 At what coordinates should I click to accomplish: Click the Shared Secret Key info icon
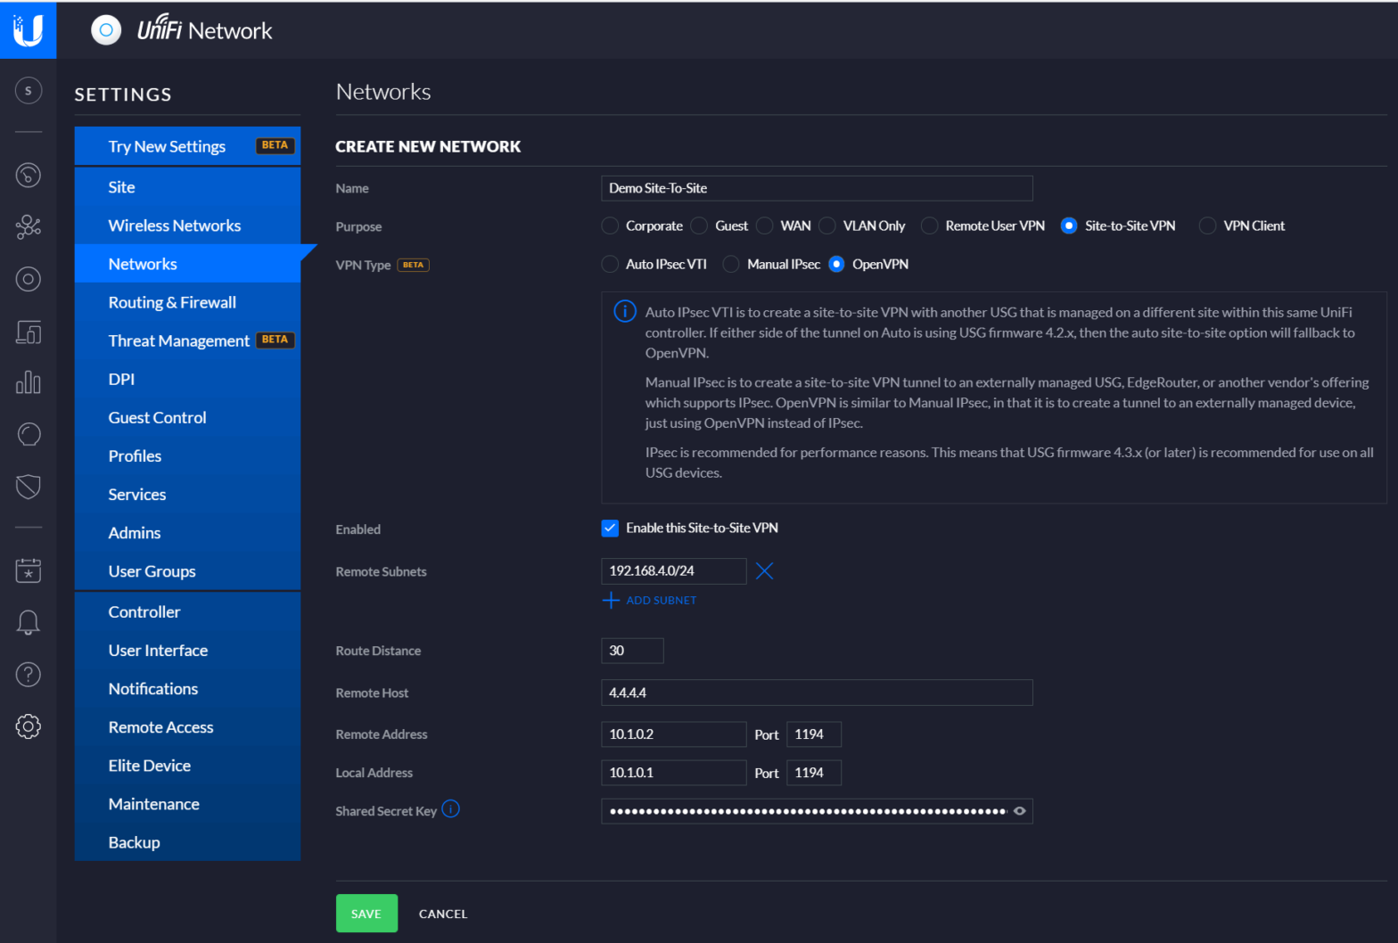tap(451, 809)
